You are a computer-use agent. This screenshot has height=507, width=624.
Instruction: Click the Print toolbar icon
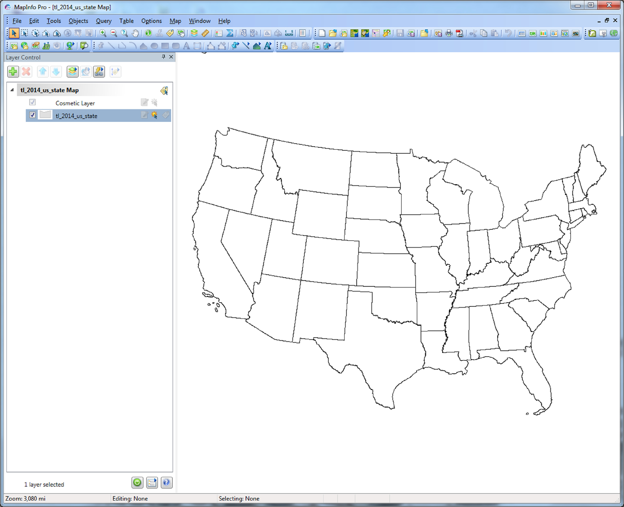pos(449,33)
